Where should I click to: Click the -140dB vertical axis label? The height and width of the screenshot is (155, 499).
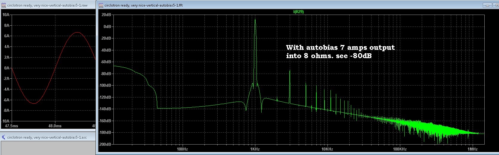[105, 109]
